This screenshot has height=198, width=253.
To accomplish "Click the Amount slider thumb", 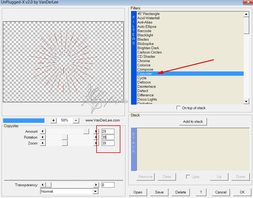I will click(x=86, y=131).
